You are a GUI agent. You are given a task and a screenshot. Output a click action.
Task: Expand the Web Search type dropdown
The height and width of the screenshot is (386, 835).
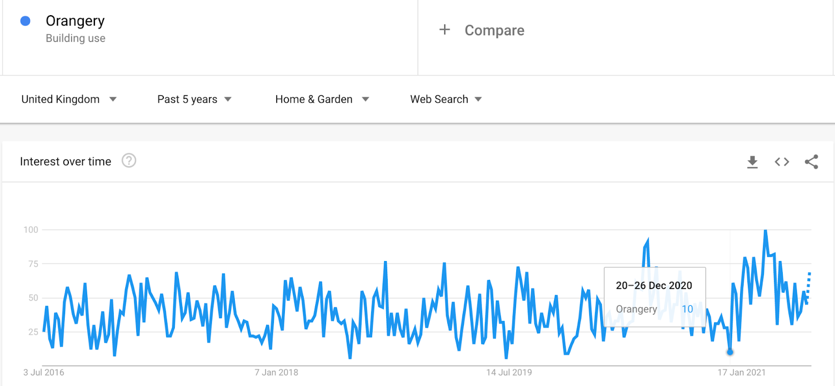pos(446,99)
